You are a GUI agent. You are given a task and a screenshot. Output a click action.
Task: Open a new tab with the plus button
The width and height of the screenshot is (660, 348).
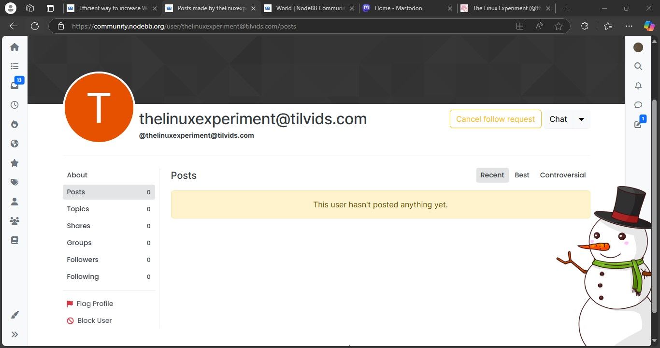[566, 8]
